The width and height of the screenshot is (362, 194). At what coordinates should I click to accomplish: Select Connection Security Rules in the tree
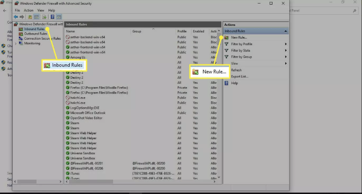pyautogui.click(x=42, y=39)
